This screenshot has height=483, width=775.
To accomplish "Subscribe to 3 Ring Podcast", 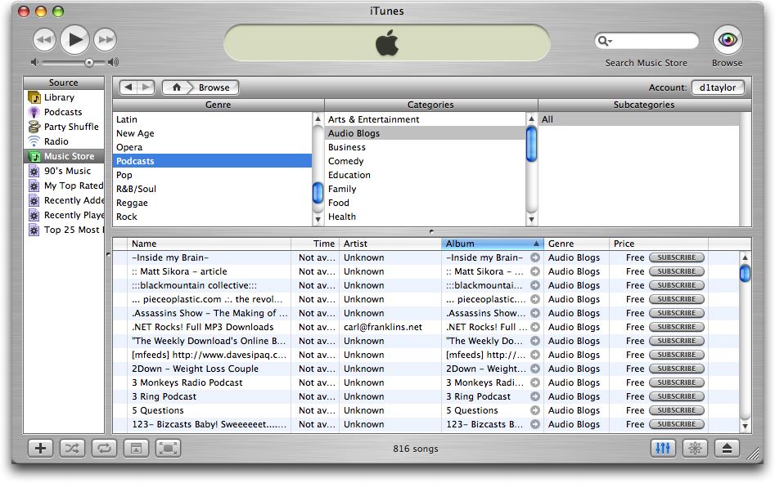I will click(x=676, y=396).
